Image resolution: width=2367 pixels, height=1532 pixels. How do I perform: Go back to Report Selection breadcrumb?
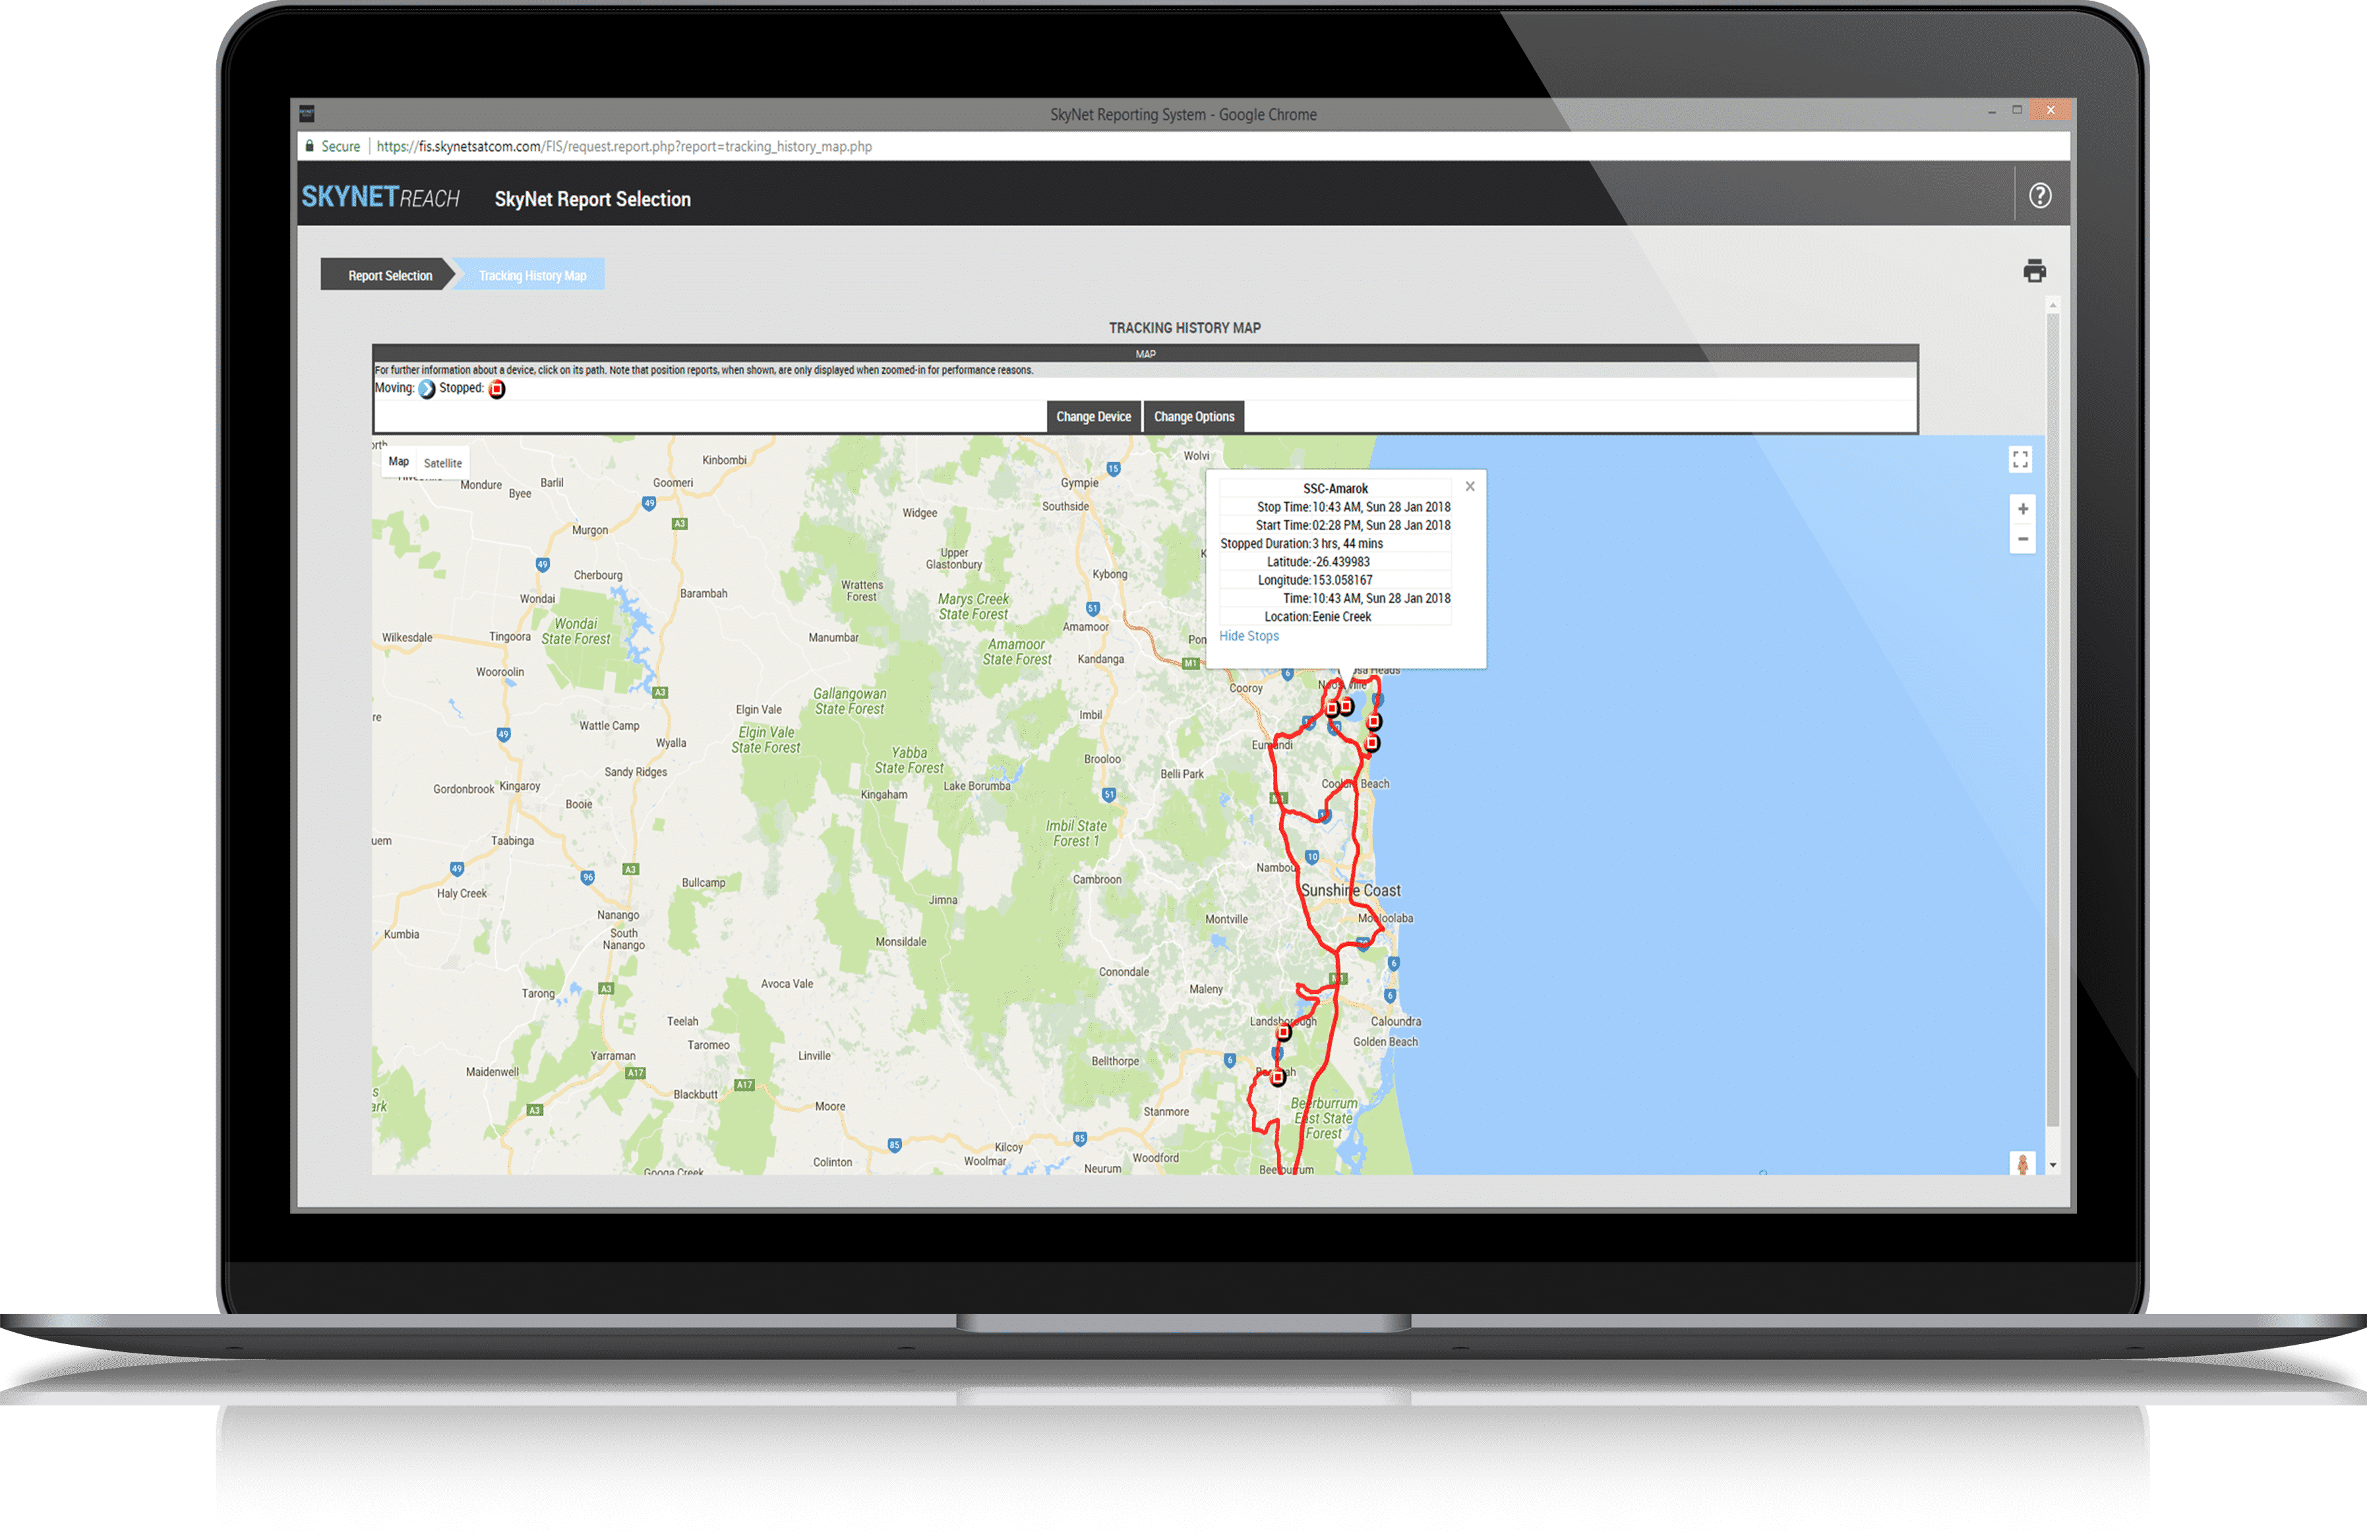[389, 276]
